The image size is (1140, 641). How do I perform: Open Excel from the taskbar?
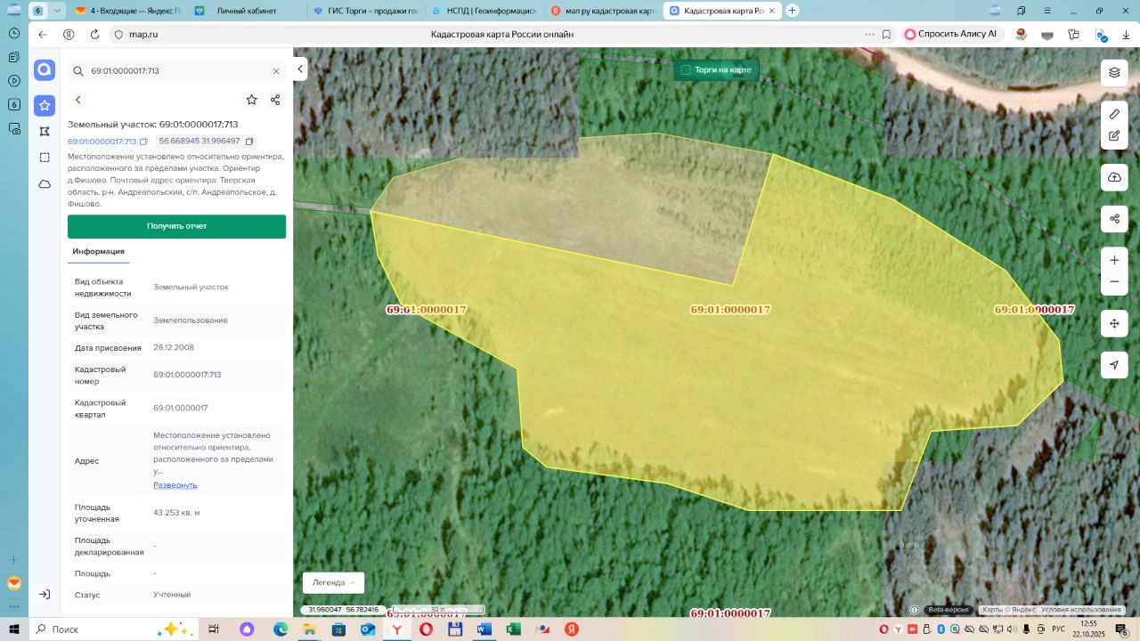coord(513,629)
